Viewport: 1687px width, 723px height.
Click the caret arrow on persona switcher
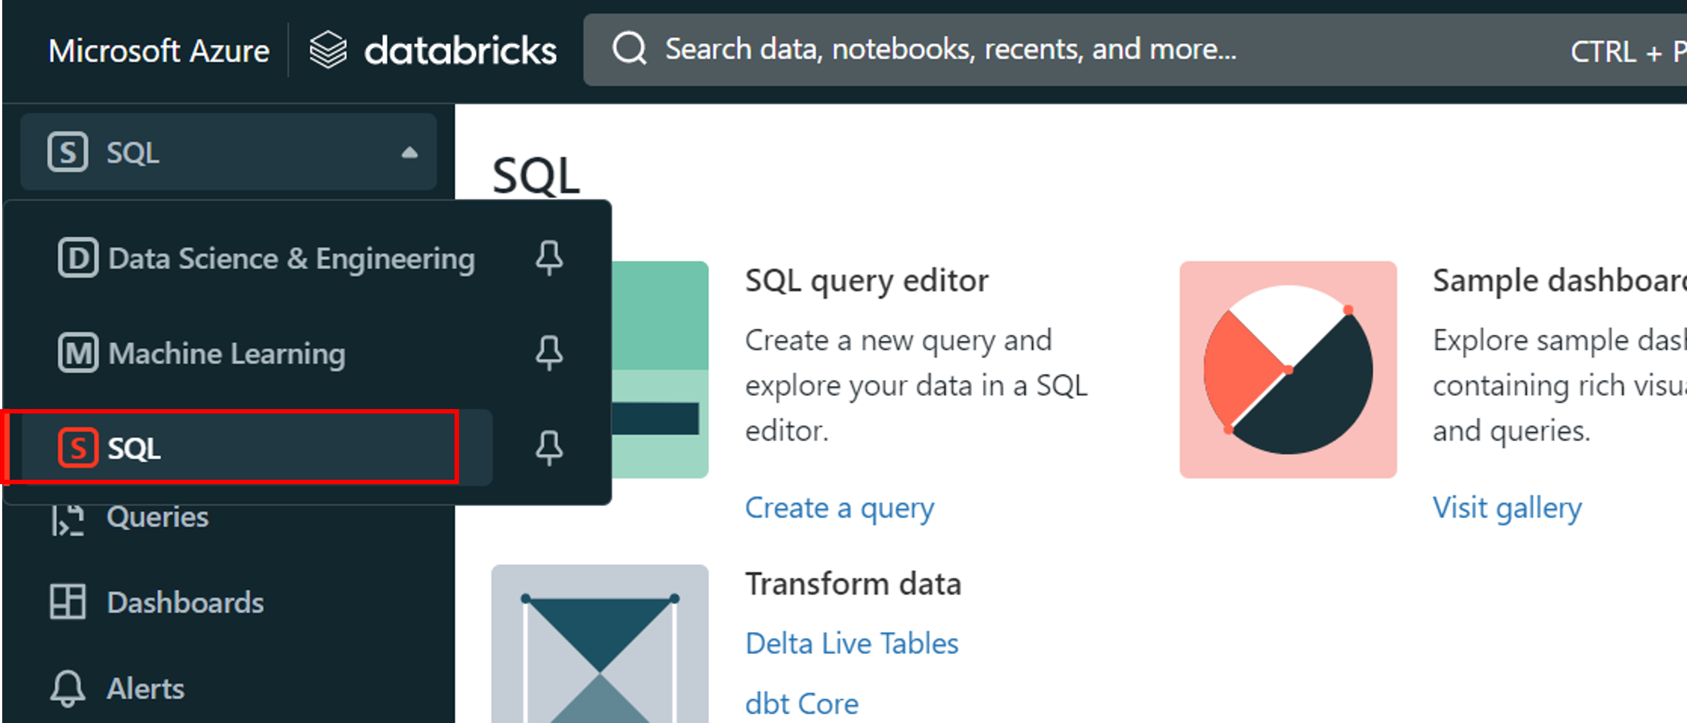409,152
